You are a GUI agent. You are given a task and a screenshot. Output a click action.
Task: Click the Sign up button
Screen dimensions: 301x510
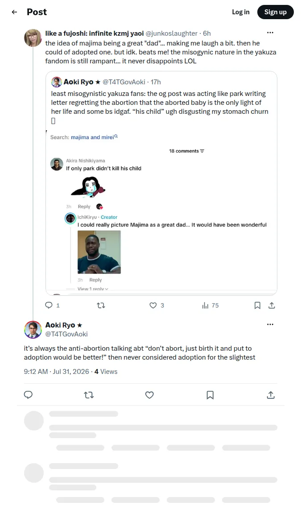click(x=275, y=12)
